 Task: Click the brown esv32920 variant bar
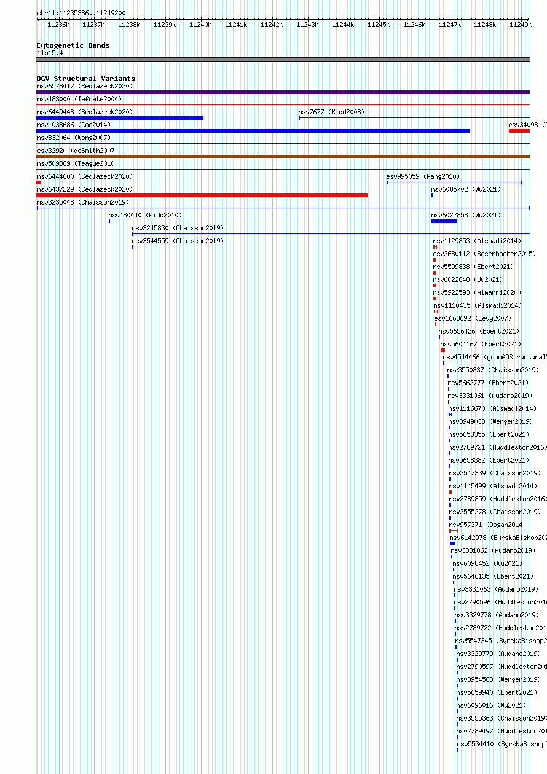[x=283, y=157]
